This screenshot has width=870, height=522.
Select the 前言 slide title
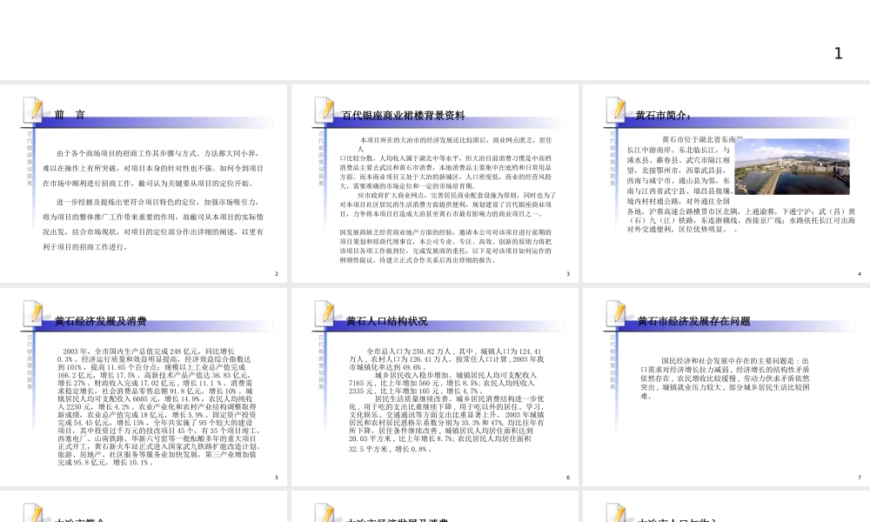(x=70, y=115)
